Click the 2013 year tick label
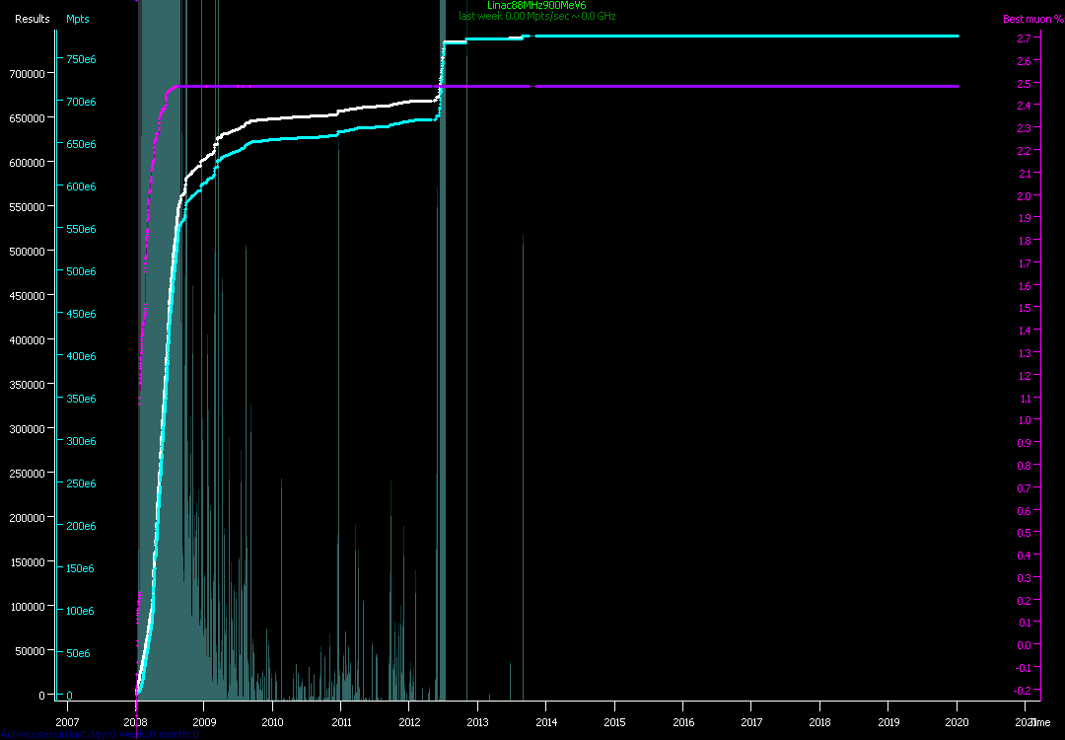Image resolution: width=1065 pixels, height=740 pixels. tap(477, 720)
